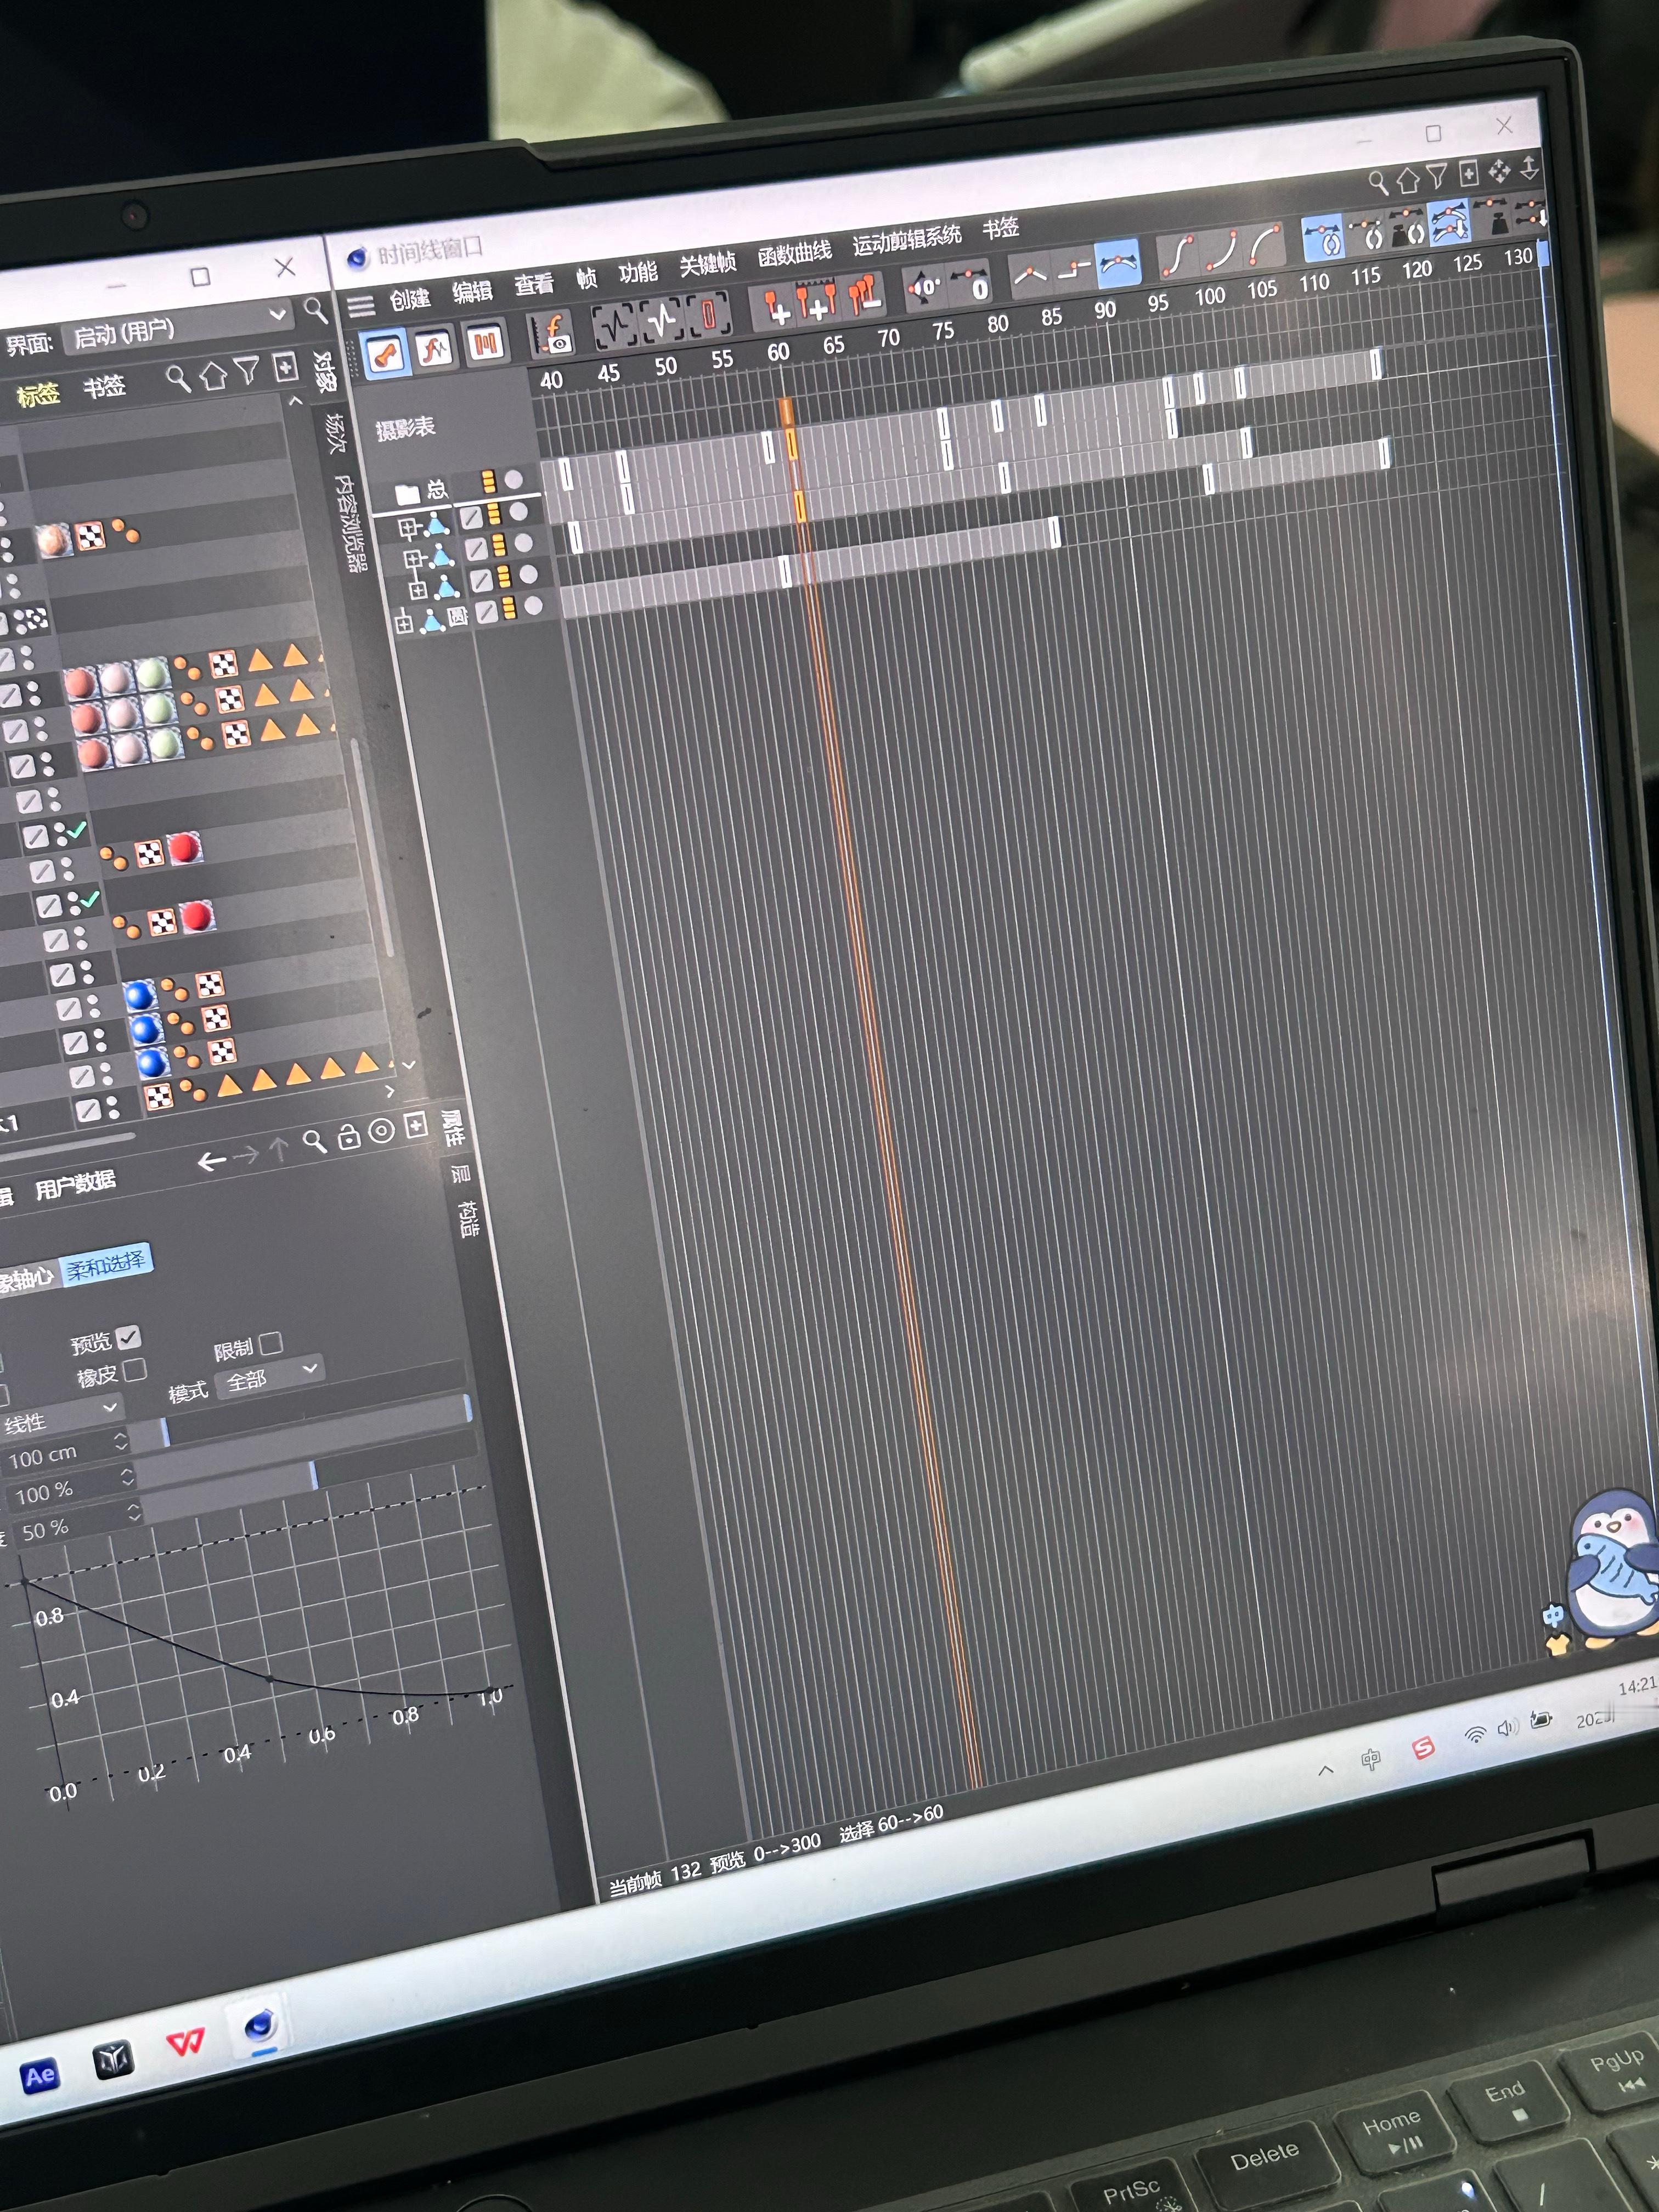This screenshot has width=1659, height=2212.
Task: Open the 线性 falloff dropdown
Action: point(62,1416)
